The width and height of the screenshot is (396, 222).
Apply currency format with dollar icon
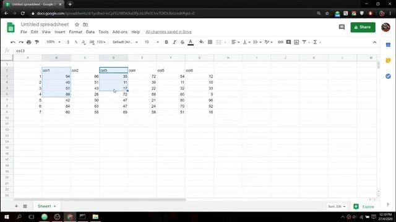click(x=68, y=43)
